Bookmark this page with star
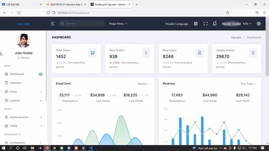Screen dimensions: 269x151 (227, 13)
